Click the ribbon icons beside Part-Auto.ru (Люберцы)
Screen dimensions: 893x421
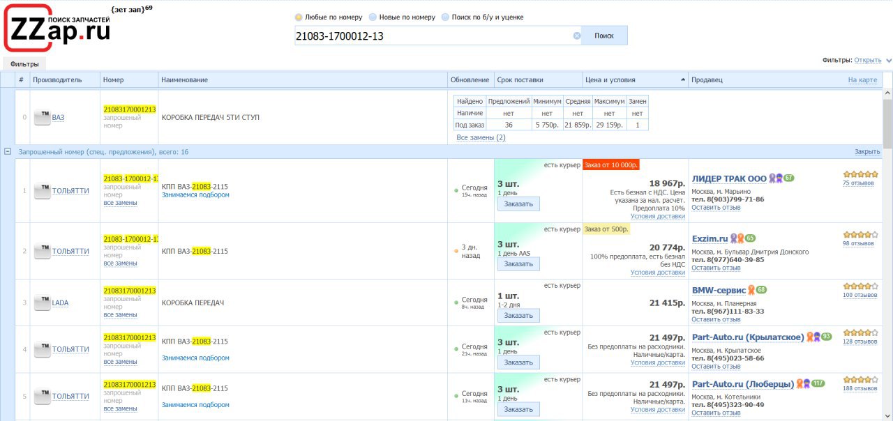point(804,383)
